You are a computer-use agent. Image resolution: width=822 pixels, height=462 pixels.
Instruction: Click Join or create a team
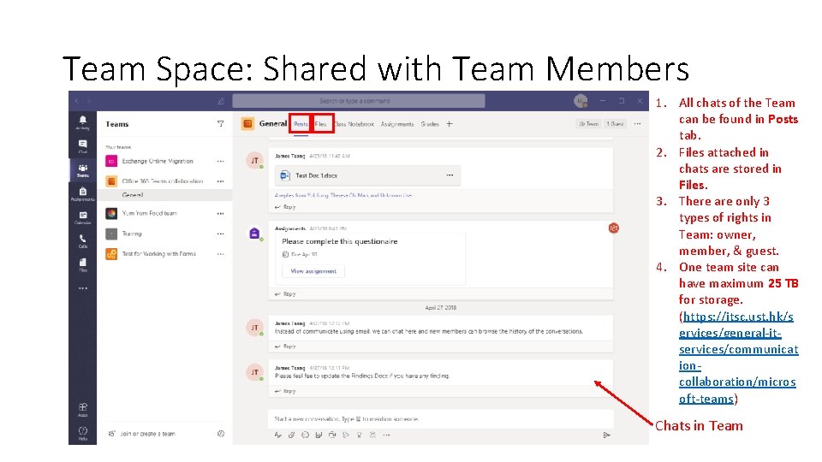coord(141,434)
